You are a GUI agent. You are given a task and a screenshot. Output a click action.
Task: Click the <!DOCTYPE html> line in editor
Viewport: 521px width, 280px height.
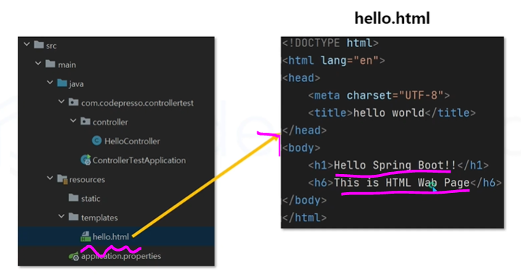(330, 43)
